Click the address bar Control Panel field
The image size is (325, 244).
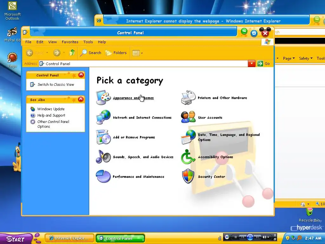point(143,64)
